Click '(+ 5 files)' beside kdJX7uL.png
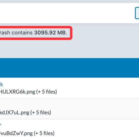This screenshot has width=139, height=139. pos(41,113)
